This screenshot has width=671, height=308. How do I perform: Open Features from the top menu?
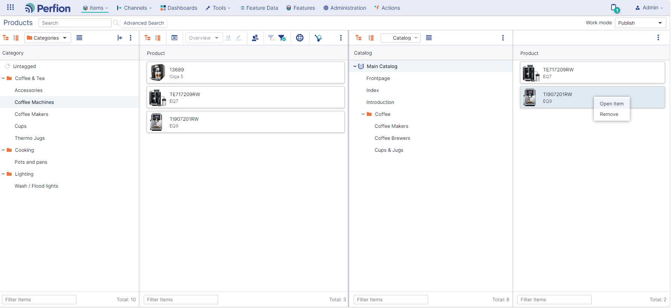[x=301, y=8]
